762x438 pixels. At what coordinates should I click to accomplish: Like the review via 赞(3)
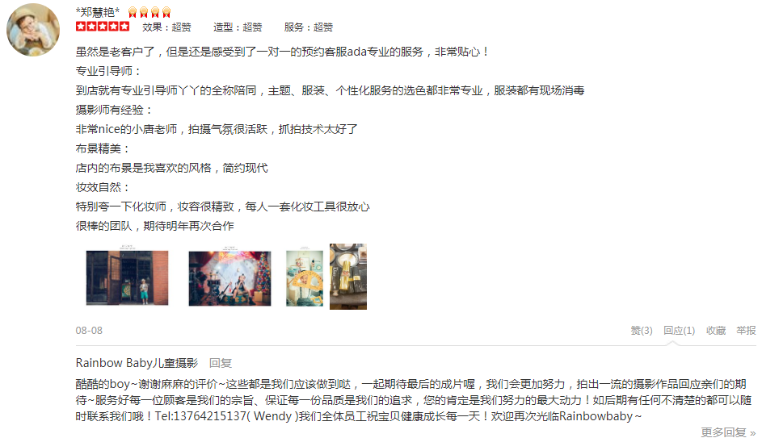pos(642,331)
